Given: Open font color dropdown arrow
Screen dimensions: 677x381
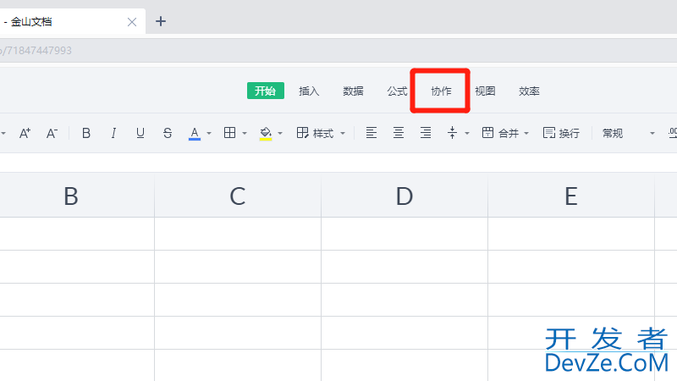Looking at the screenshot, I should [x=209, y=134].
